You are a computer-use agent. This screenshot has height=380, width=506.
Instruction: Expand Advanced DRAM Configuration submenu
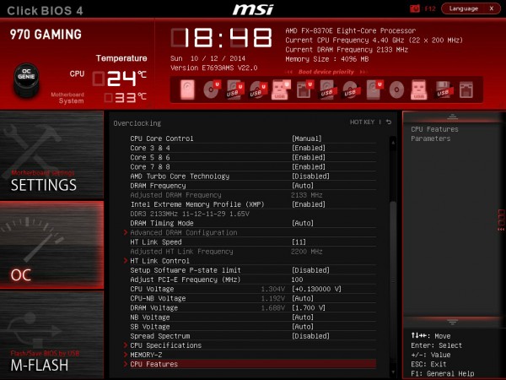(x=184, y=233)
